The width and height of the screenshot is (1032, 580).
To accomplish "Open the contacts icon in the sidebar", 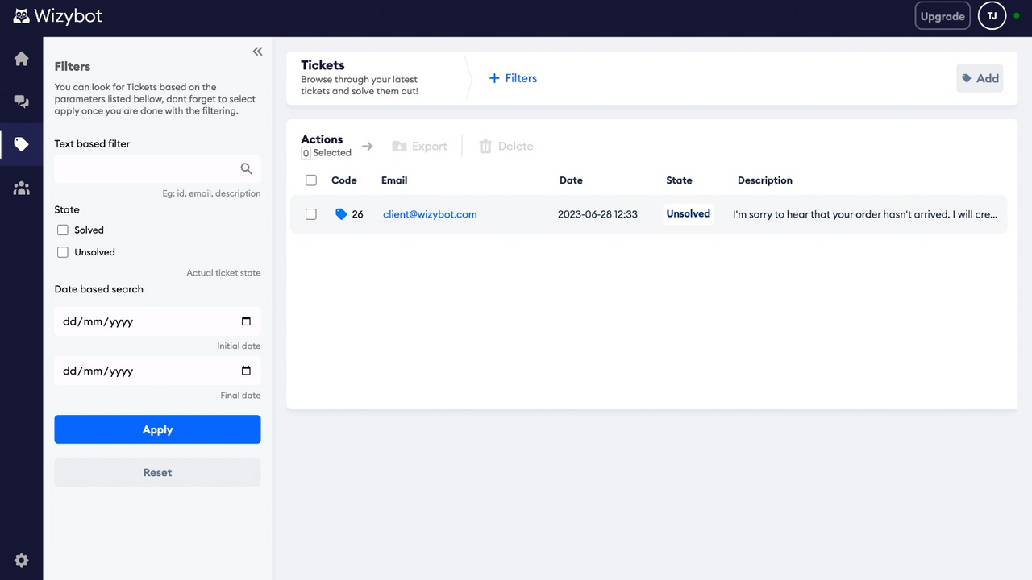I will (x=21, y=188).
